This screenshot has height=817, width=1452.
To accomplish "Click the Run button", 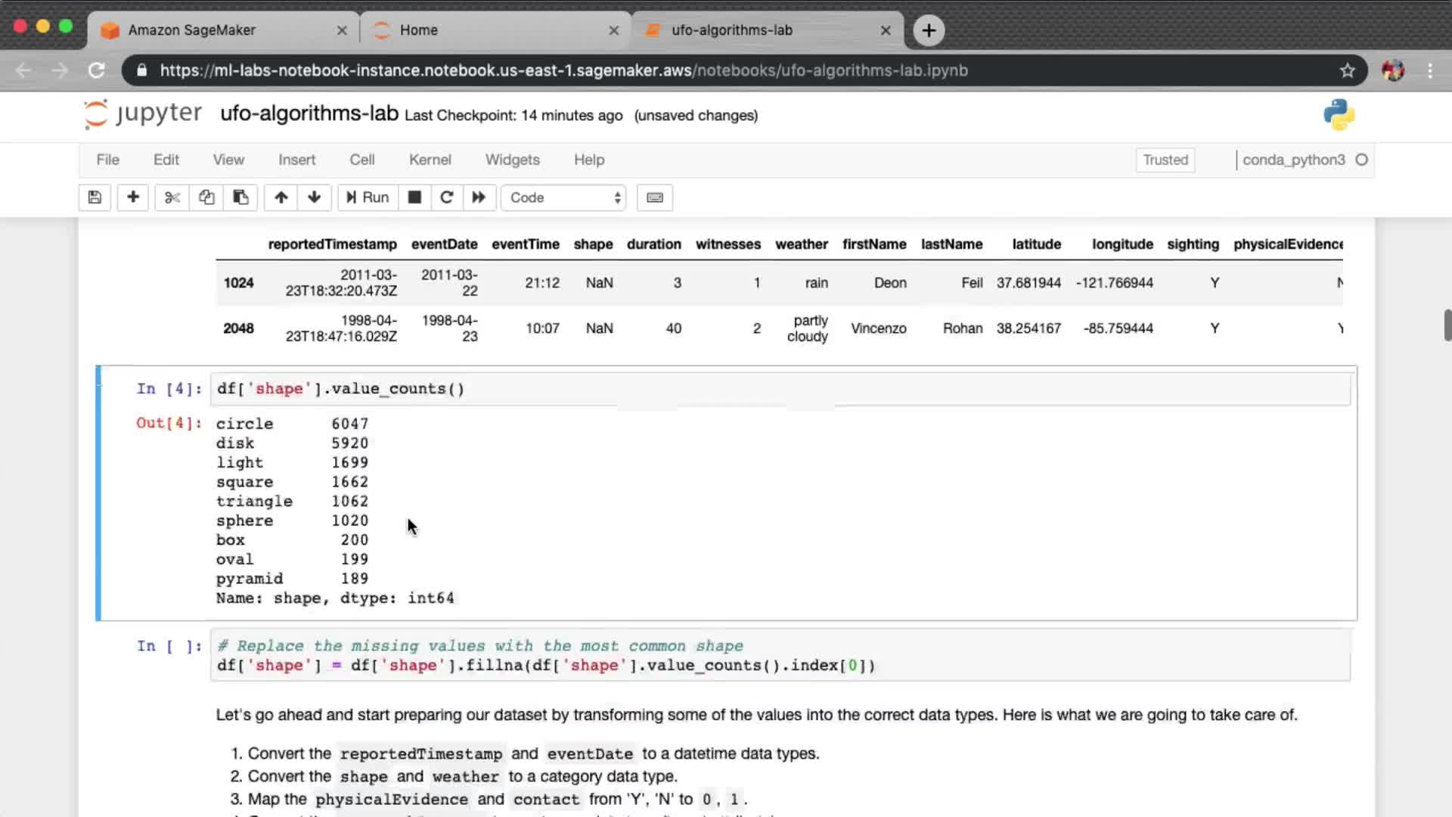I will (x=368, y=197).
